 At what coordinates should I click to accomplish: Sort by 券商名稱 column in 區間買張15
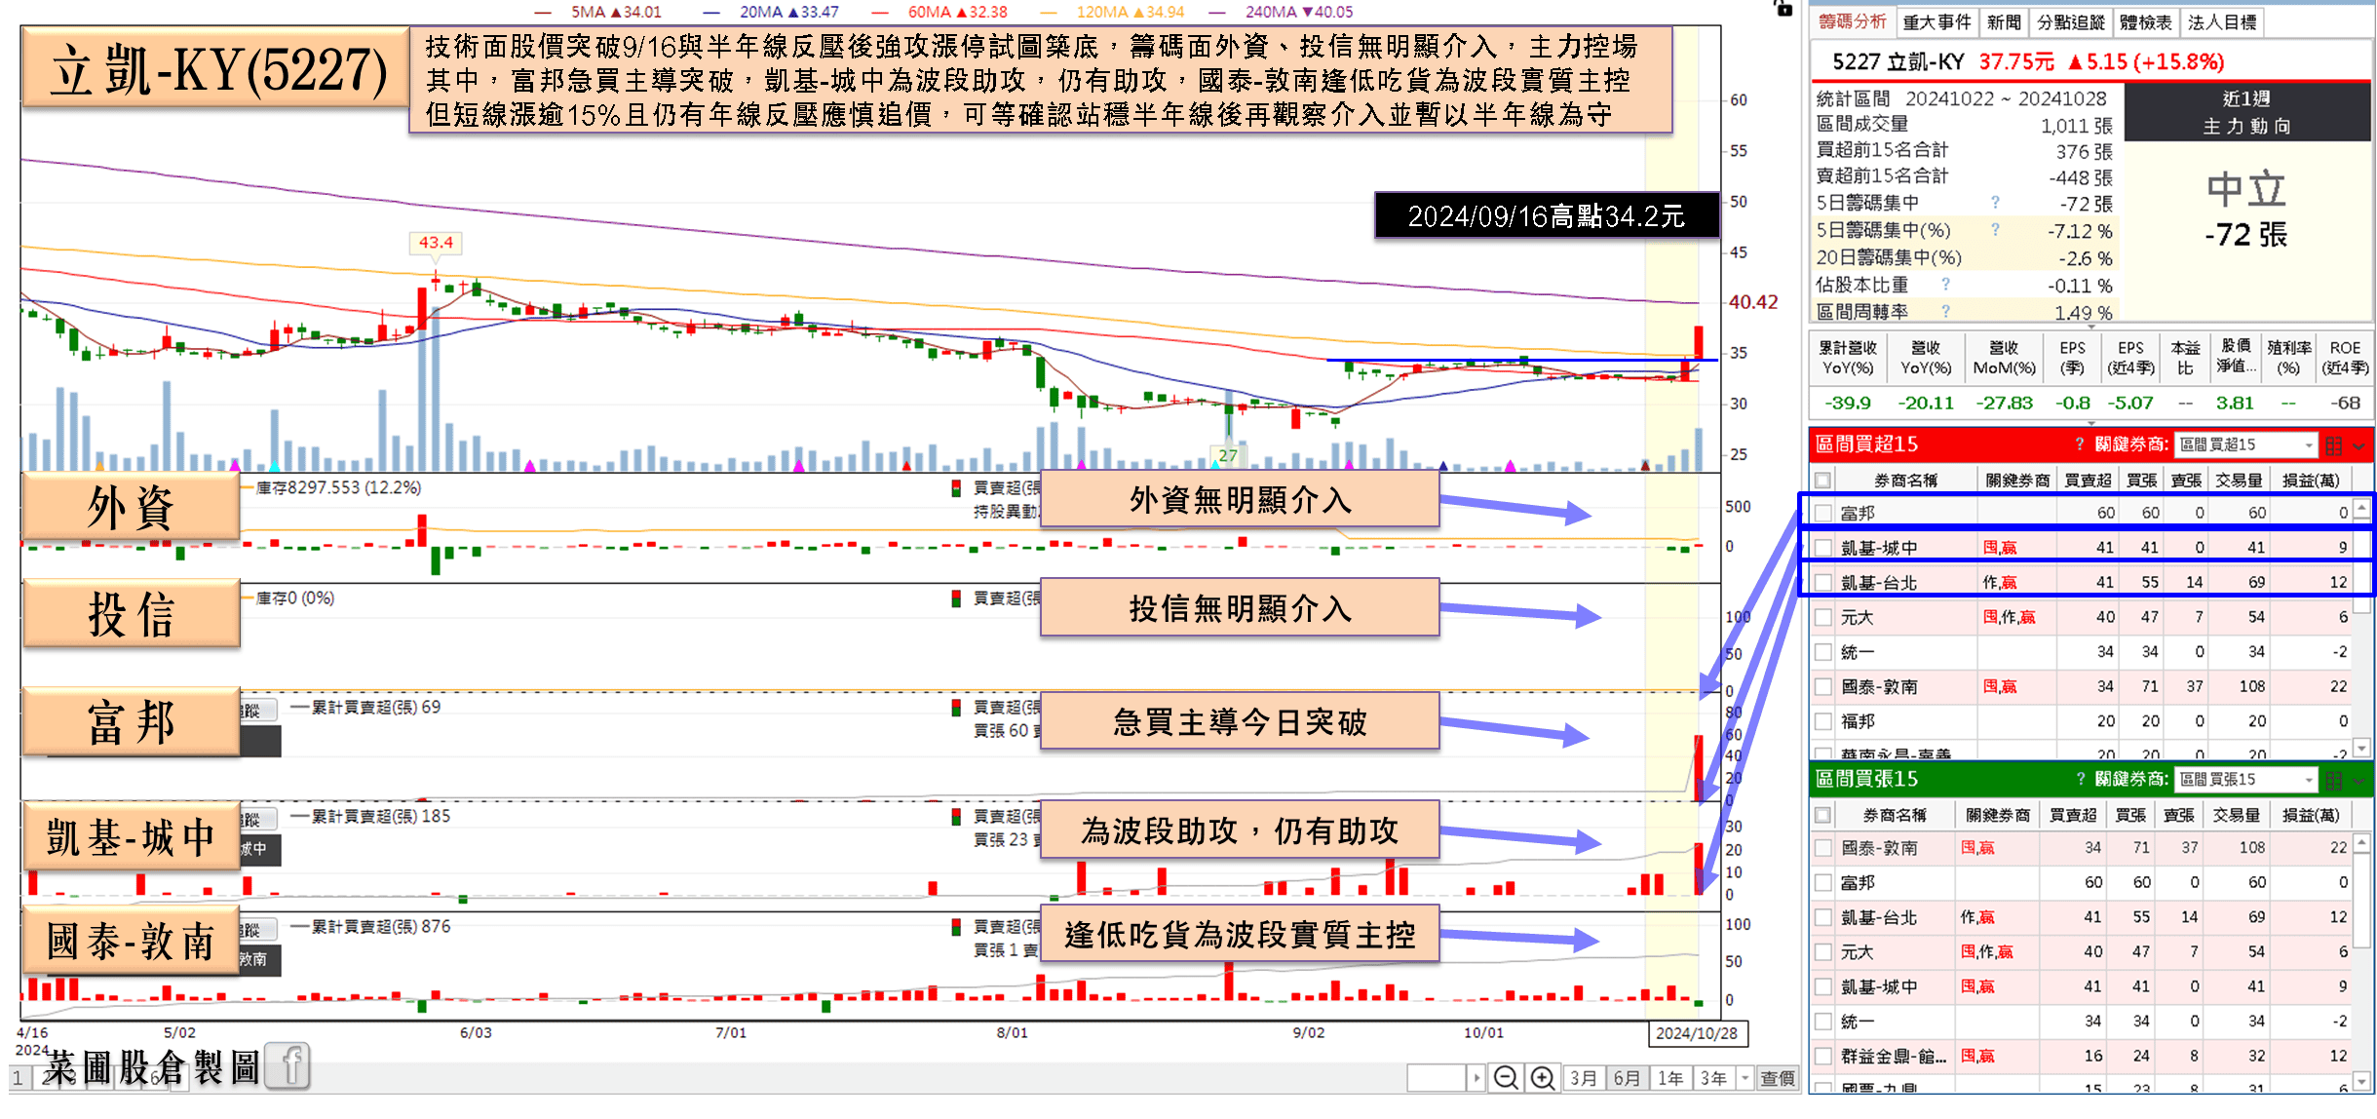tap(1895, 815)
